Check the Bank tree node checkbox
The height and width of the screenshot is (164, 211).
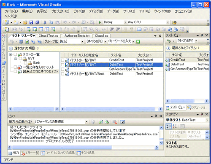coord(25,63)
